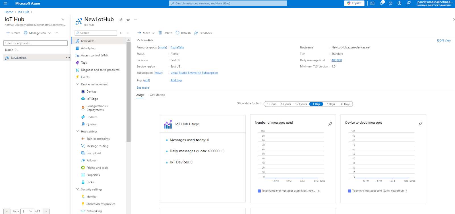Open JSON View
The height and width of the screenshot is (214, 455).
pyautogui.click(x=444, y=40)
